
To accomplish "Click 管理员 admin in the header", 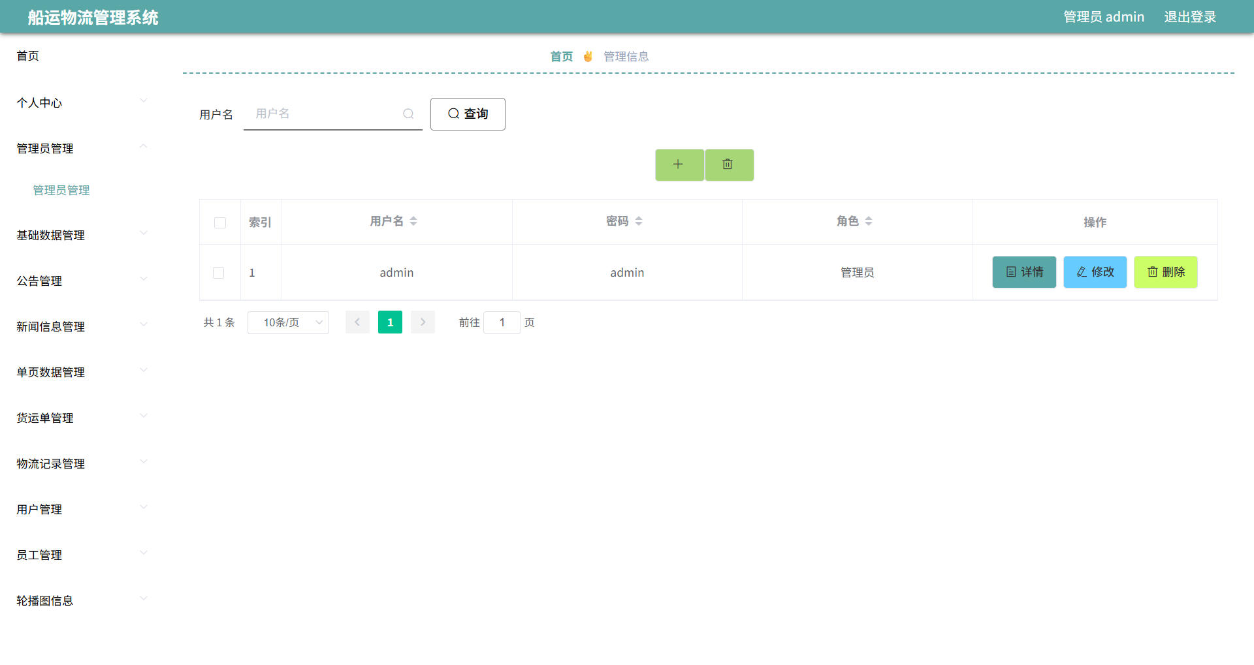I will pos(1104,17).
